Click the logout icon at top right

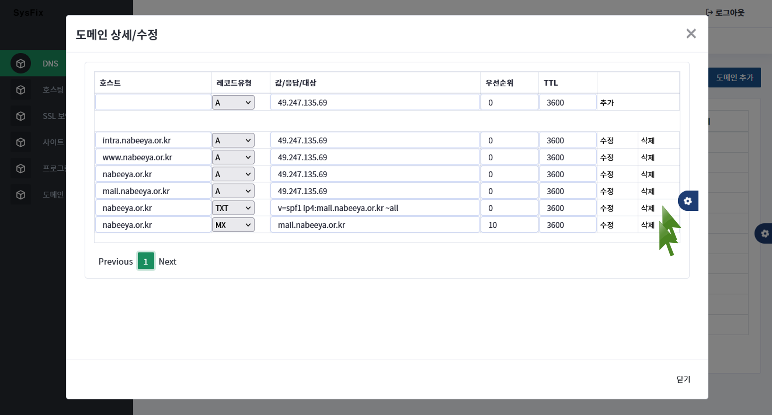coord(709,12)
